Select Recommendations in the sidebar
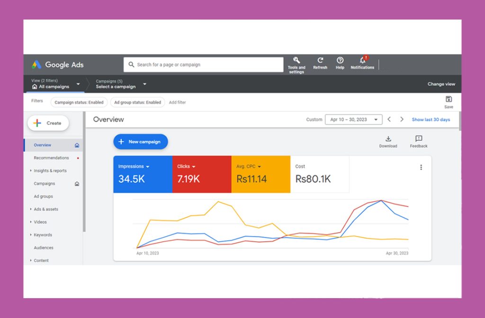 [51, 158]
